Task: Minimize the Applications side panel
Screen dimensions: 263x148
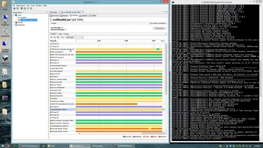Action: point(46,12)
